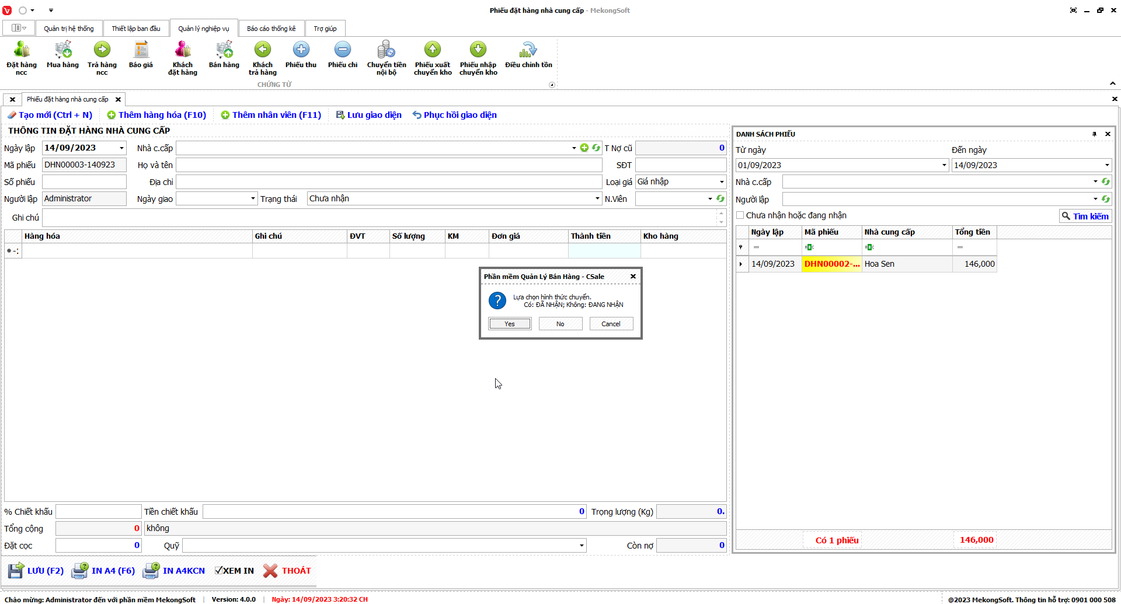The height and width of the screenshot is (604, 1121).
Task: Close the Danh sách phiếu panel
Action: pyautogui.click(x=1108, y=134)
